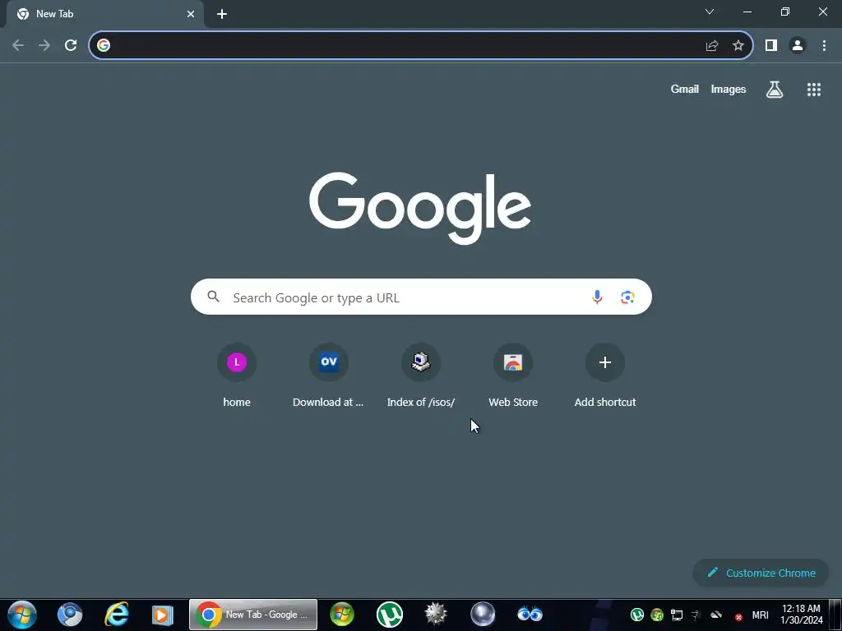
Task: Click the Customize Chrome button
Action: pyautogui.click(x=761, y=573)
